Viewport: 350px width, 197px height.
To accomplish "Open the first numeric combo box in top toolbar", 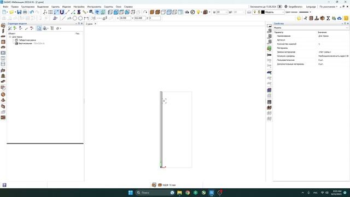I will (222, 12).
